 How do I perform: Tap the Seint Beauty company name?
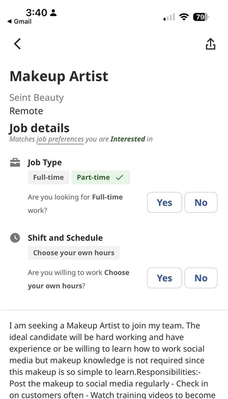[37, 98]
